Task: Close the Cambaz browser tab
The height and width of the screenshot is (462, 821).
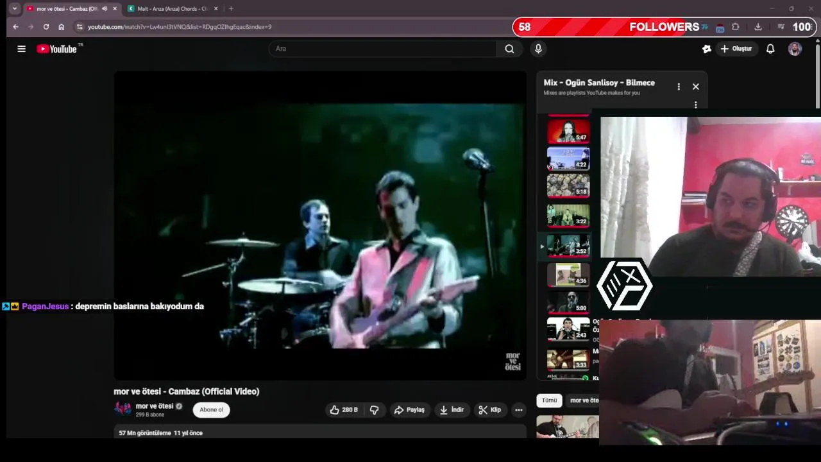Action: click(x=115, y=8)
